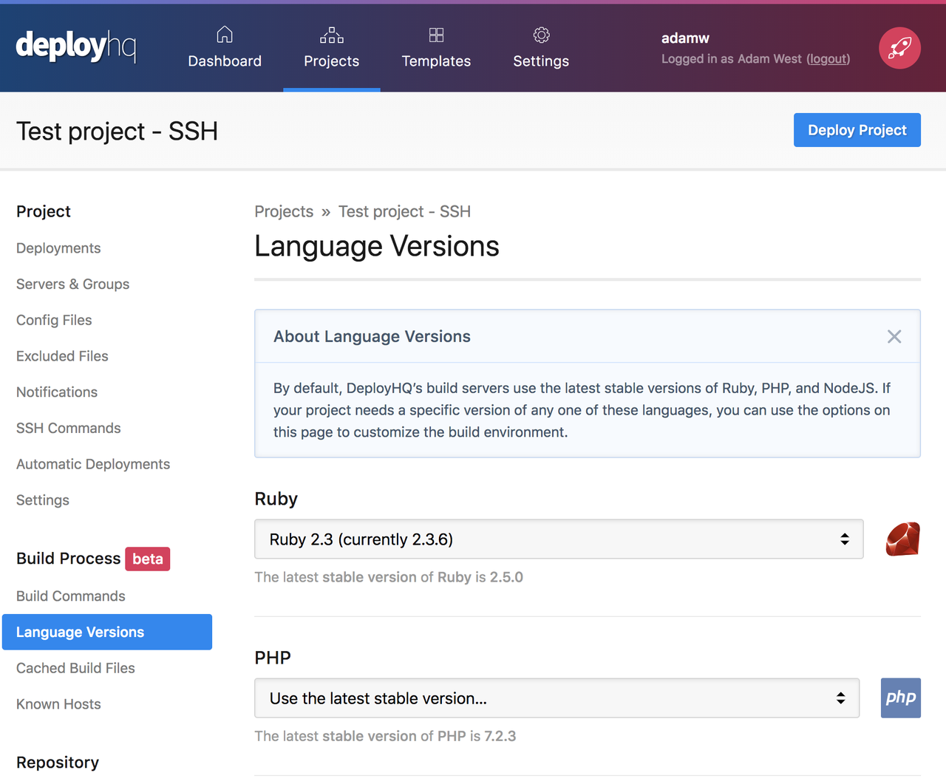Click the rocket avatar in the header

(x=899, y=47)
